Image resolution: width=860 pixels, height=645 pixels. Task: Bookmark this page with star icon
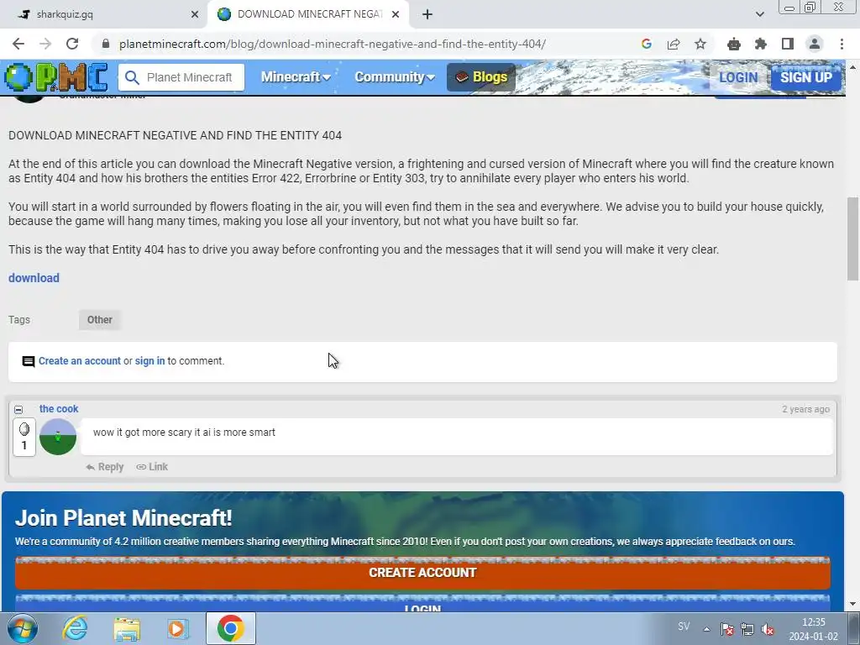(700, 44)
